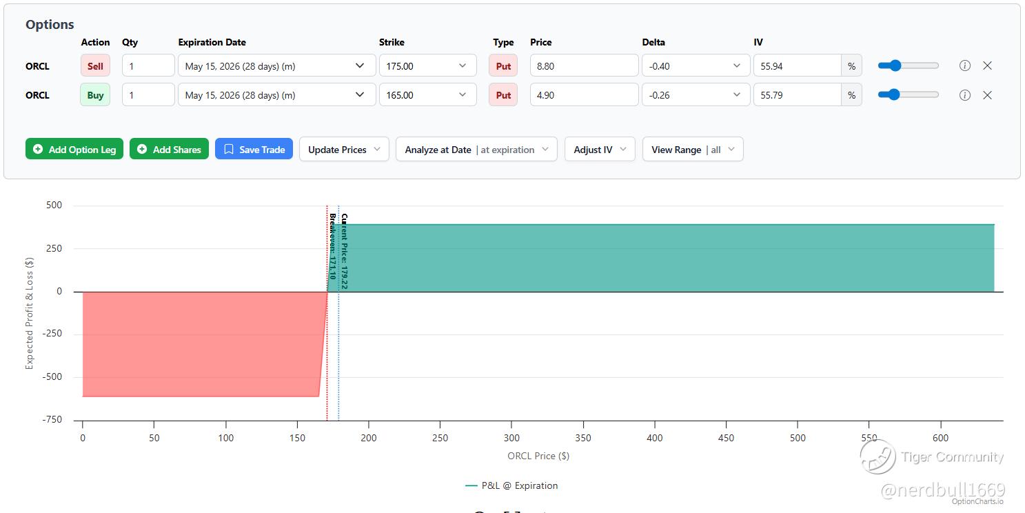Open info icon for the Sell 175.00 leg

(965, 66)
